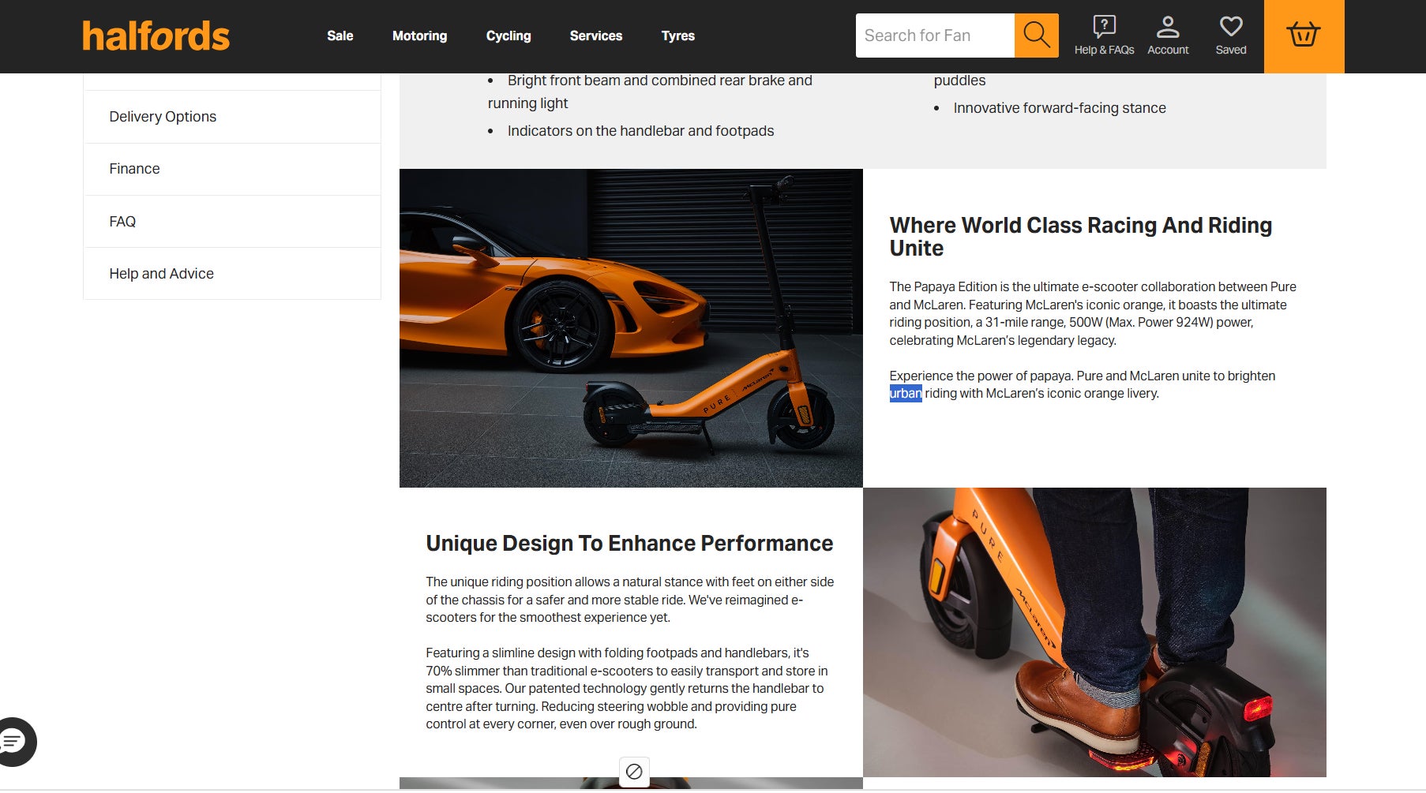Image resolution: width=1426 pixels, height=793 pixels.
Task: Click the McLaren car and scooter image
Action: pos(631,328)
